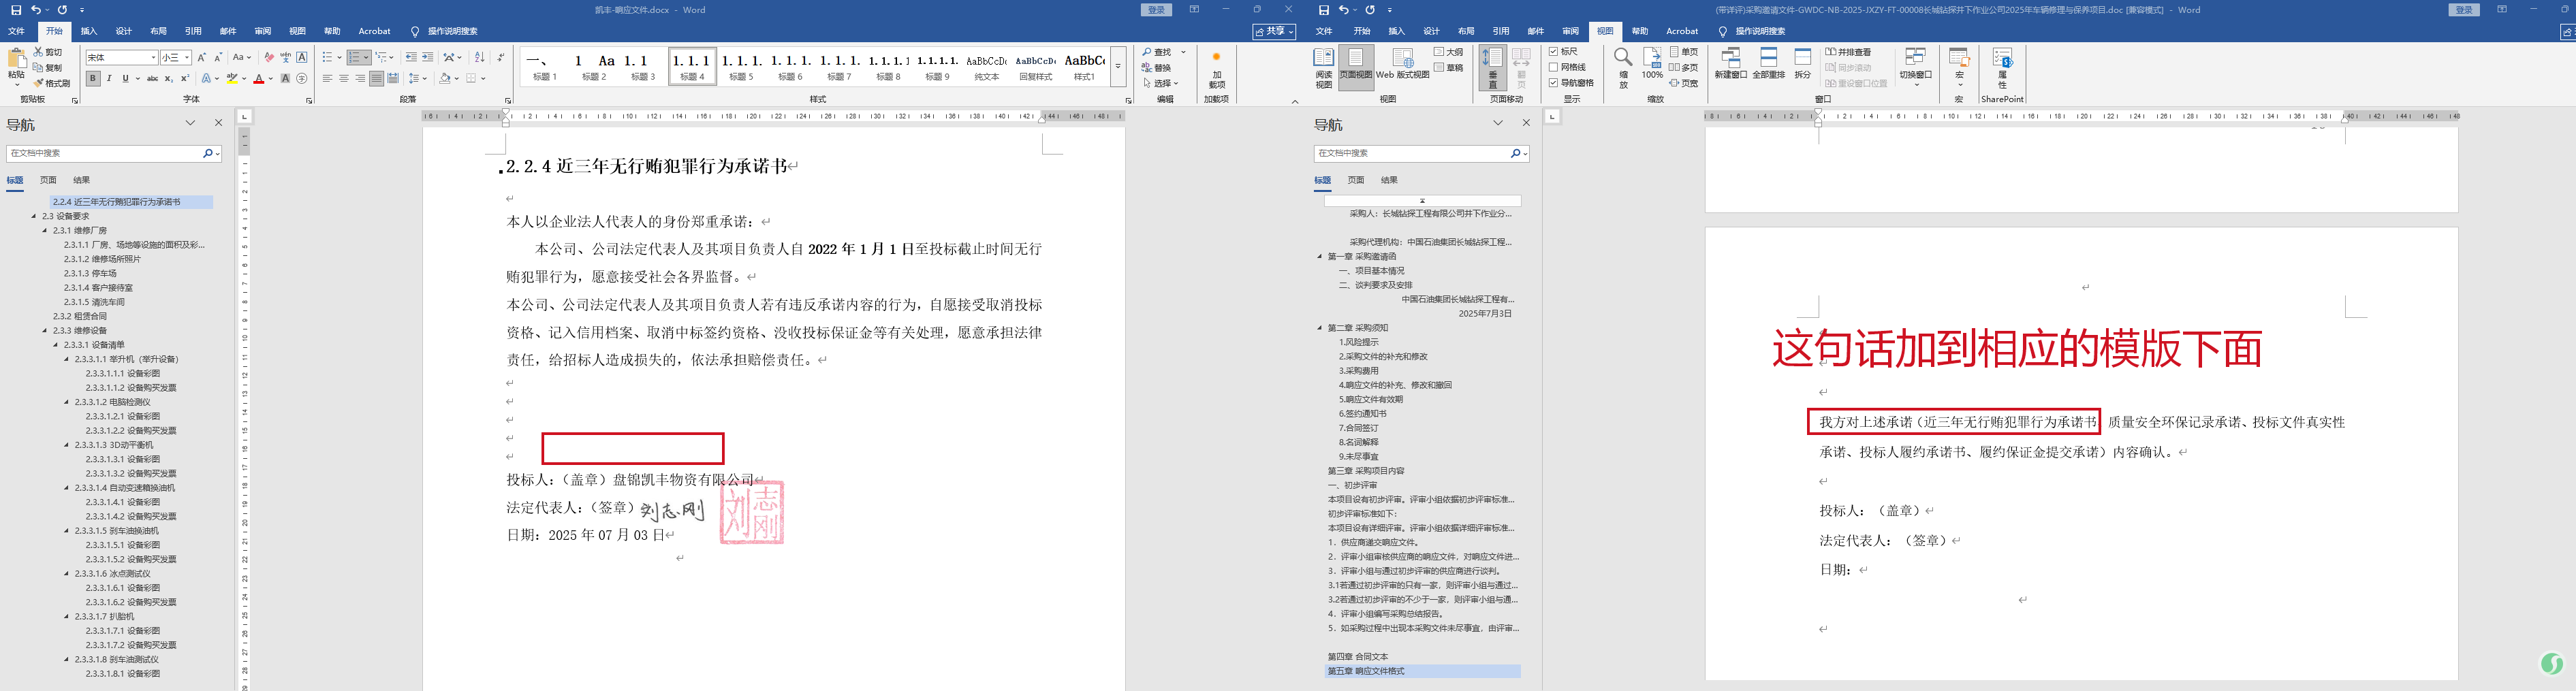Open the change case Aa dropdown
The width and height of the screenshot is (2576, 691).
pos(242,57)
